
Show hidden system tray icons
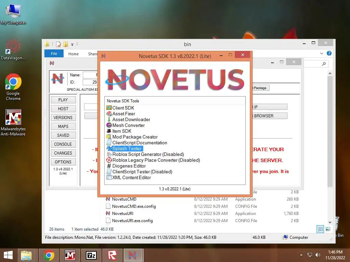click(301, 255)
